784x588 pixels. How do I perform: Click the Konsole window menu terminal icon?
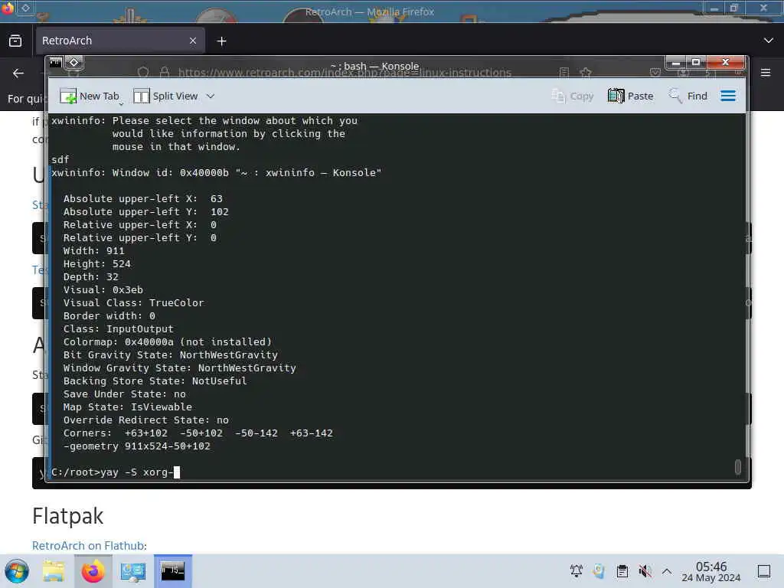[56, 63]
